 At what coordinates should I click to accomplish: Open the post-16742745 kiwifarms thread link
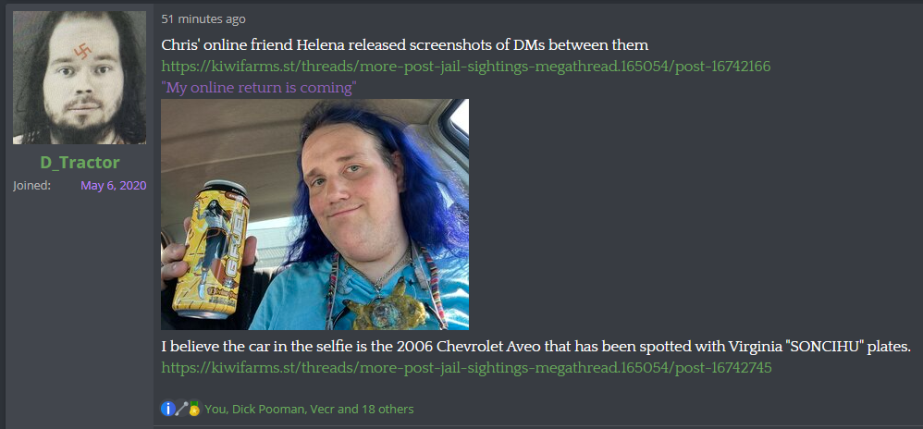[x=466, y=368]
